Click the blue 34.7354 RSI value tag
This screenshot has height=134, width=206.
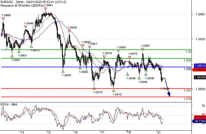199,121
